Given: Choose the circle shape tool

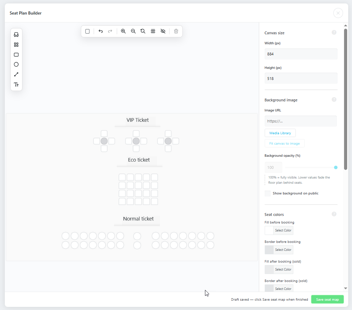Looking at the screenshot, I should click(x=16, y=64).
